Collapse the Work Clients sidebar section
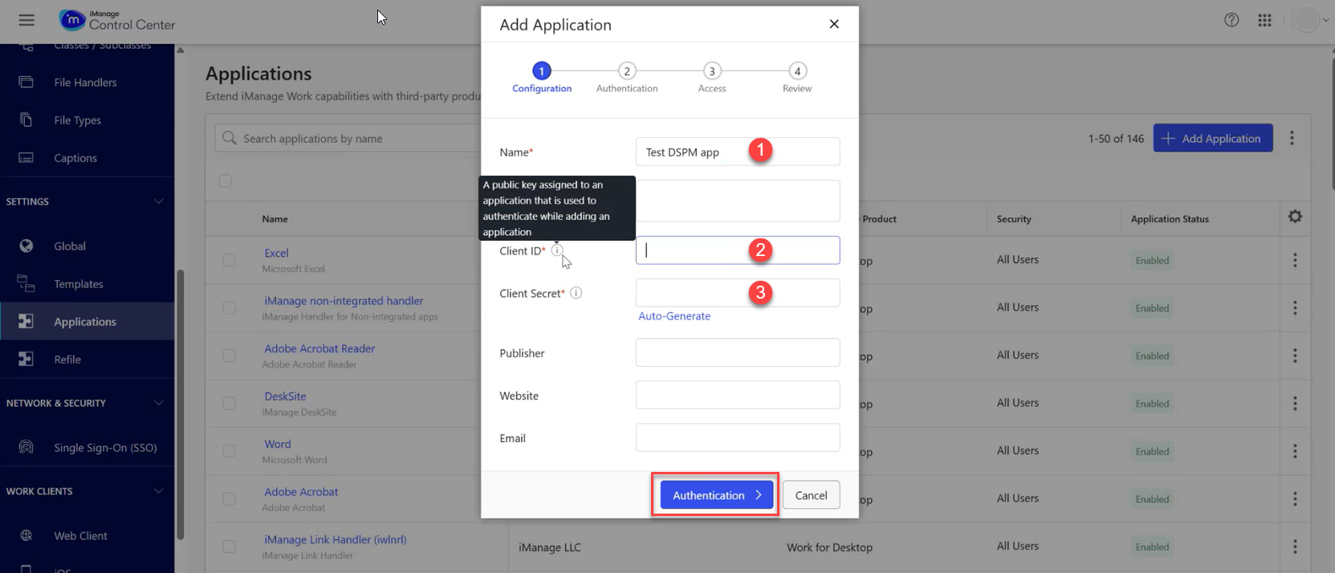Image resolution: width=1335 pixels, height=573 pixels. pos(158,491)
